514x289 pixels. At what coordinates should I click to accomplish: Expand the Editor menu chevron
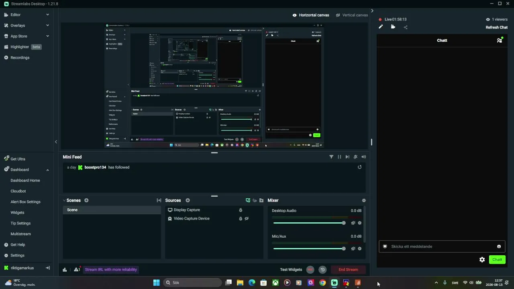coord(47,15)
